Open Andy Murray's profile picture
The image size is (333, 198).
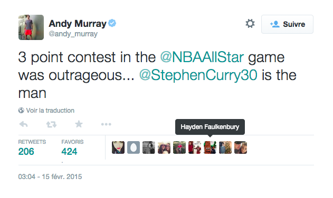[x=31, y=27]
